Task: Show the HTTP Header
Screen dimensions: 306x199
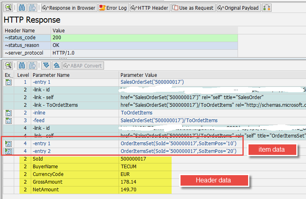Action: (149, 8)
